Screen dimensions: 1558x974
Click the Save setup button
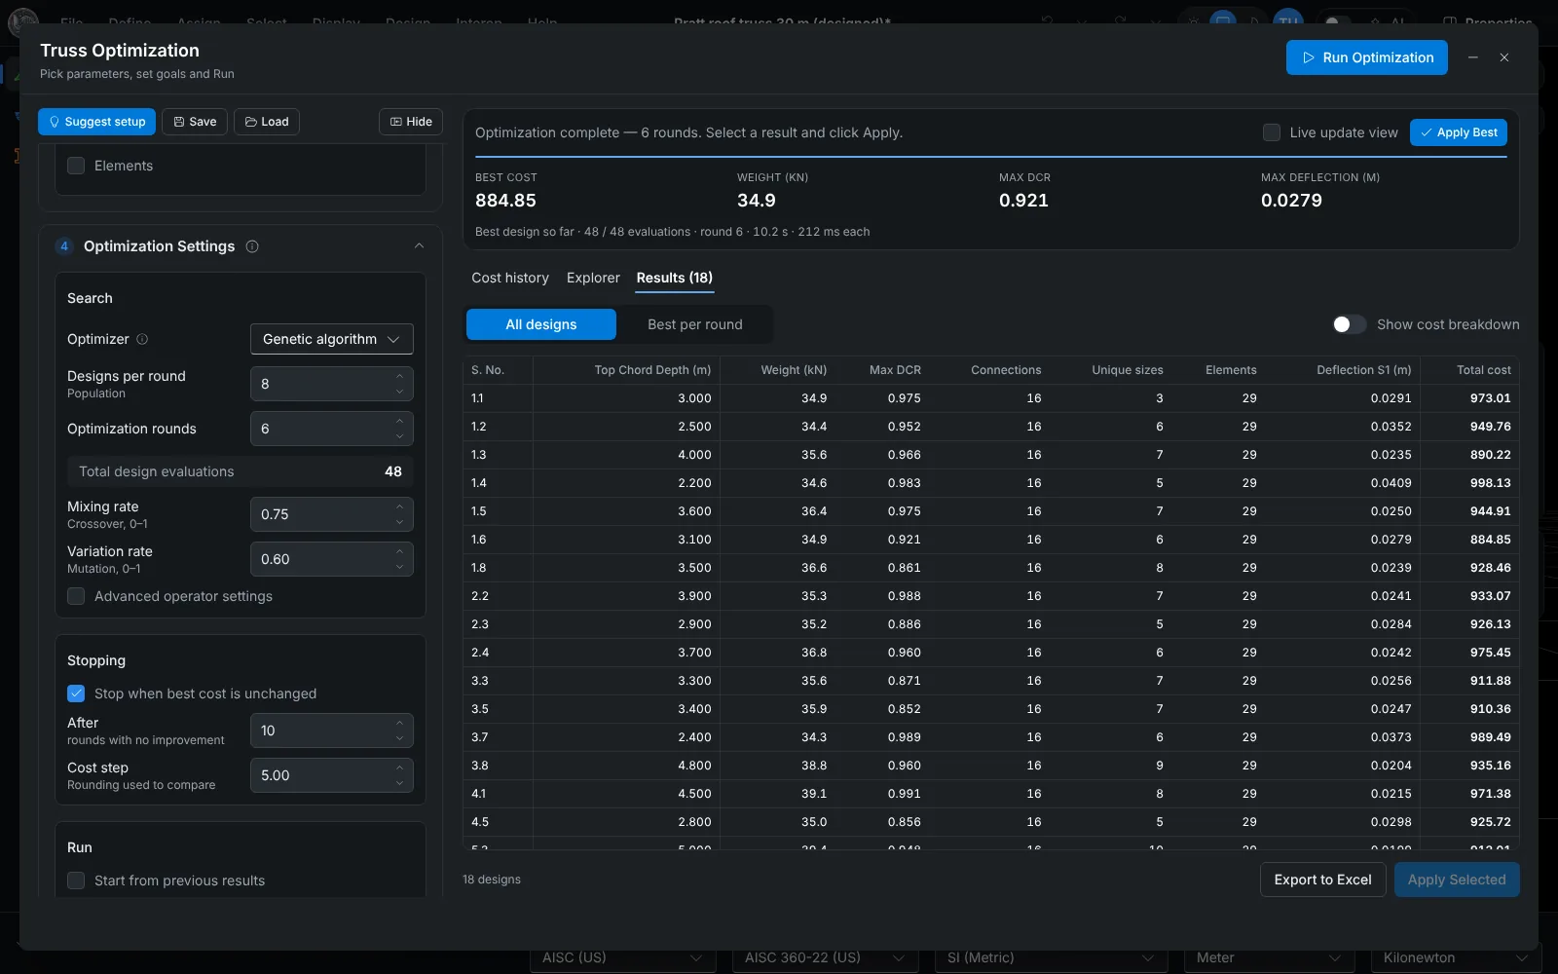coord(195,122)
